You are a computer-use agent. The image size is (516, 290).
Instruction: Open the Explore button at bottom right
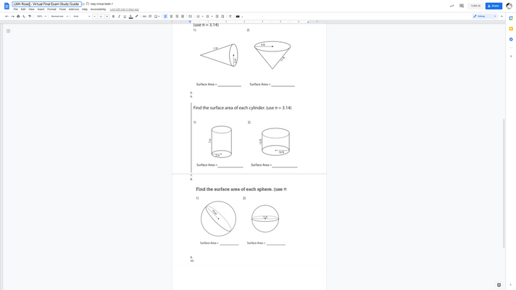pyautogui.click(x=499, y=285)
